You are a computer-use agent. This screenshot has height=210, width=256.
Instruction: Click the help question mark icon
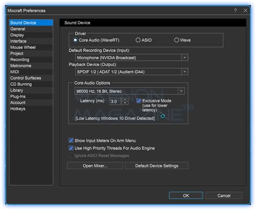(x=235, y=10)
